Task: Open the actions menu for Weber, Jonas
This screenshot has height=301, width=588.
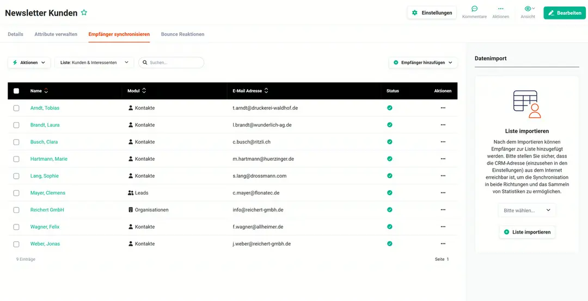Action: pyautogui.click(x=443, y=244)
